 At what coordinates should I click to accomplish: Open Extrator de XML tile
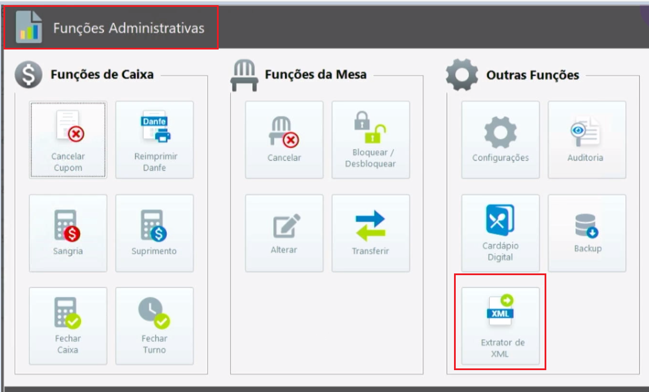coord(500,326)
